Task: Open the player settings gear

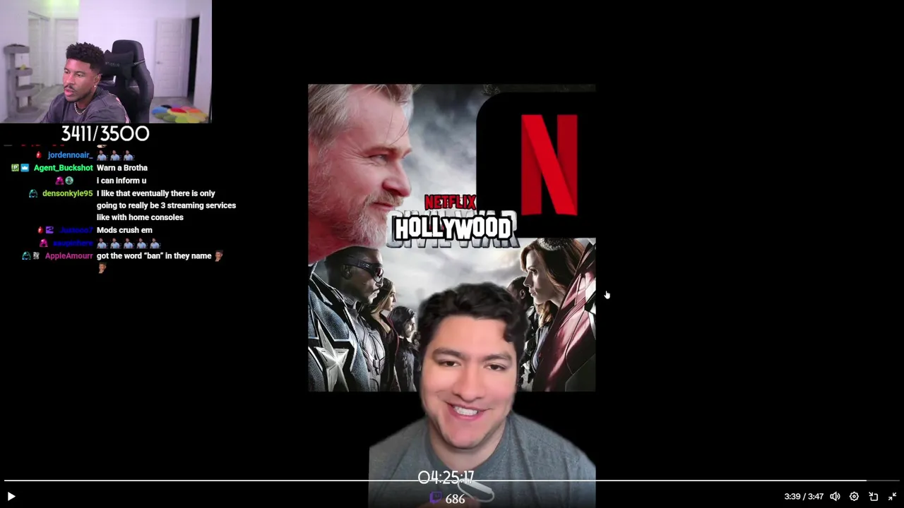Action: pos(854,497)
